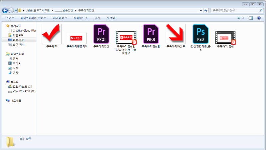The width and height of the screenshot is (266, 150).
Task: Open the view options dropdown arrow
Action: [x=243, y=18]
